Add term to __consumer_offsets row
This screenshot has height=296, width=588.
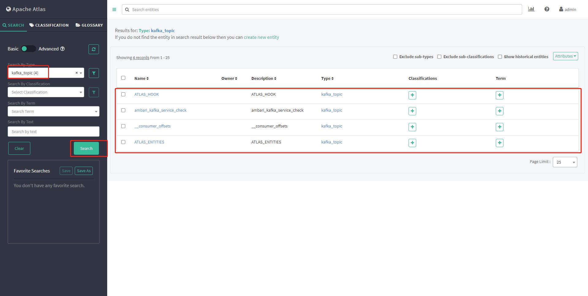[x=499, y=127]
